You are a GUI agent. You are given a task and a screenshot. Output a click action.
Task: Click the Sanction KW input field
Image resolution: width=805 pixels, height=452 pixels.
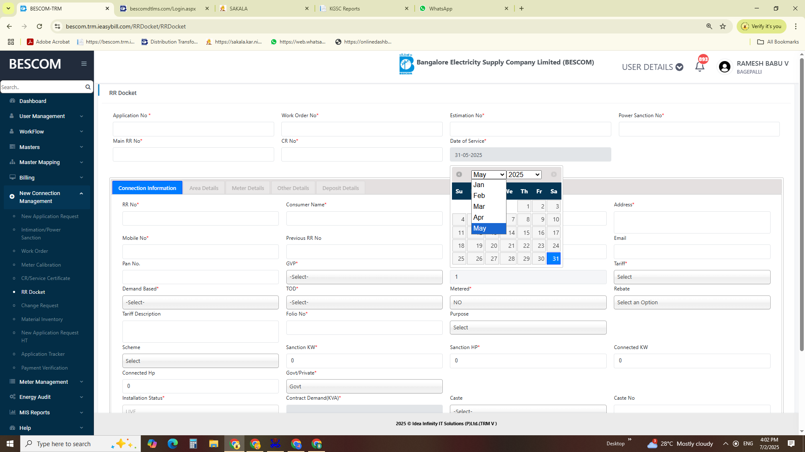[364, 361]
